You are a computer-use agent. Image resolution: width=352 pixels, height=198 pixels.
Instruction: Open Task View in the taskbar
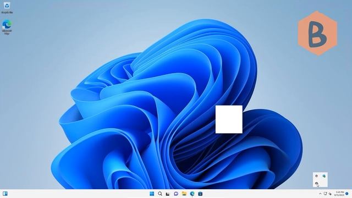168,194
